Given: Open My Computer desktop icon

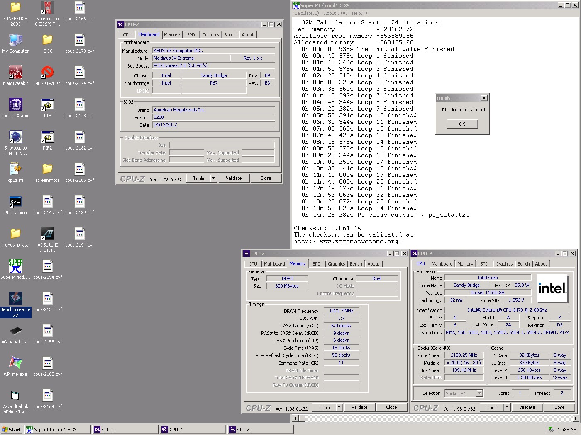Looking at the screenshot, I should coord(15,40).
